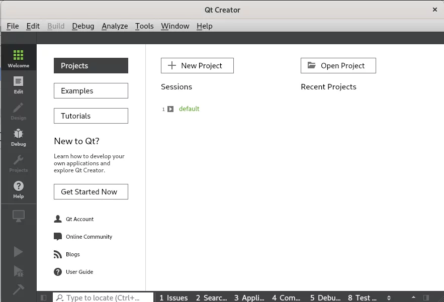Screen dimensions: 444x302
Task: Open the 3 Application Output pane
Action: point(249,298)
